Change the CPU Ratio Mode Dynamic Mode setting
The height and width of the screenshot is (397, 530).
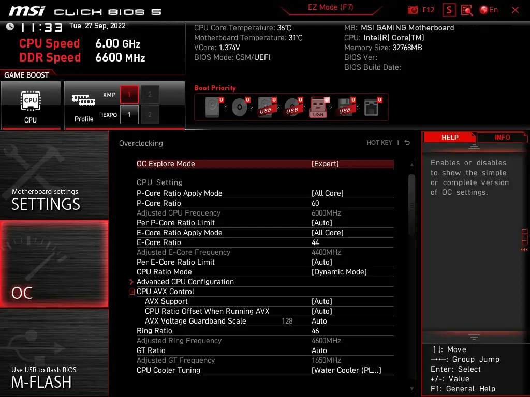(347, 272)
